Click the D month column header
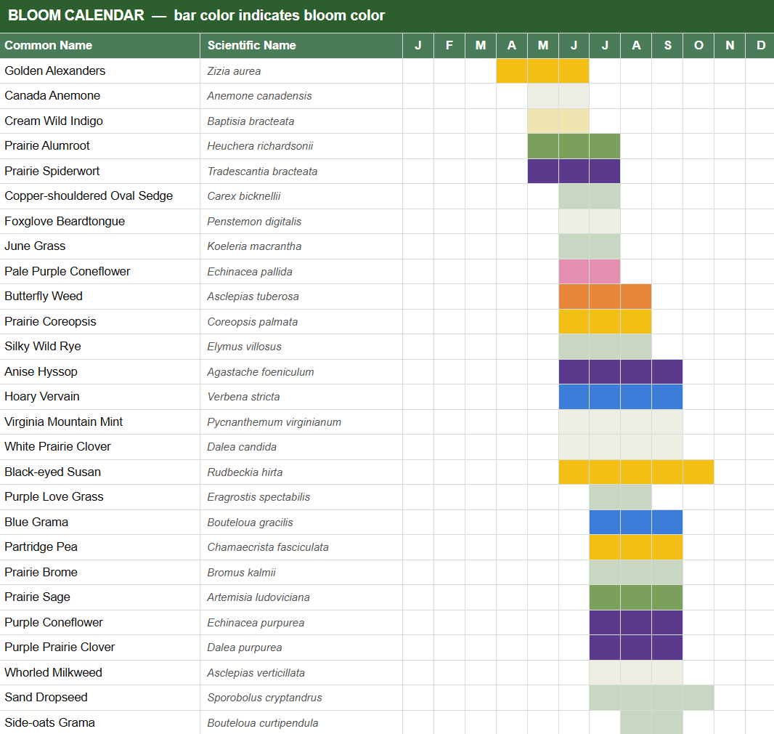774x734 pixels. point(760,46)
